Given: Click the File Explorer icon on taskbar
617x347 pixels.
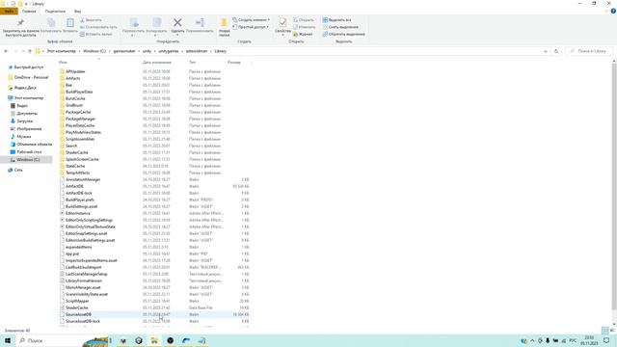Looking at the screenshot, I should [x=154, y=340].
